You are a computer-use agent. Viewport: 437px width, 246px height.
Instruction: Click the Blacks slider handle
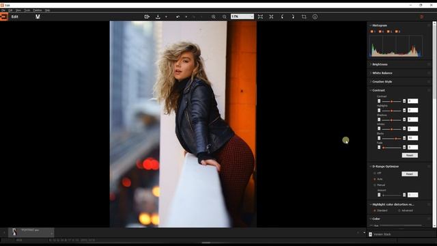pos(396,138)
